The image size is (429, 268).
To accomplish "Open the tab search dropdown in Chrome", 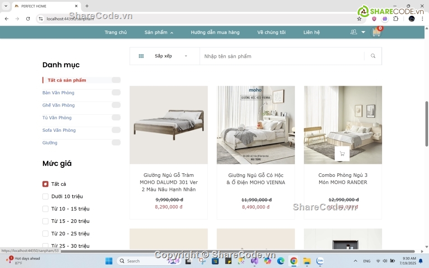I will coord(6,6).
